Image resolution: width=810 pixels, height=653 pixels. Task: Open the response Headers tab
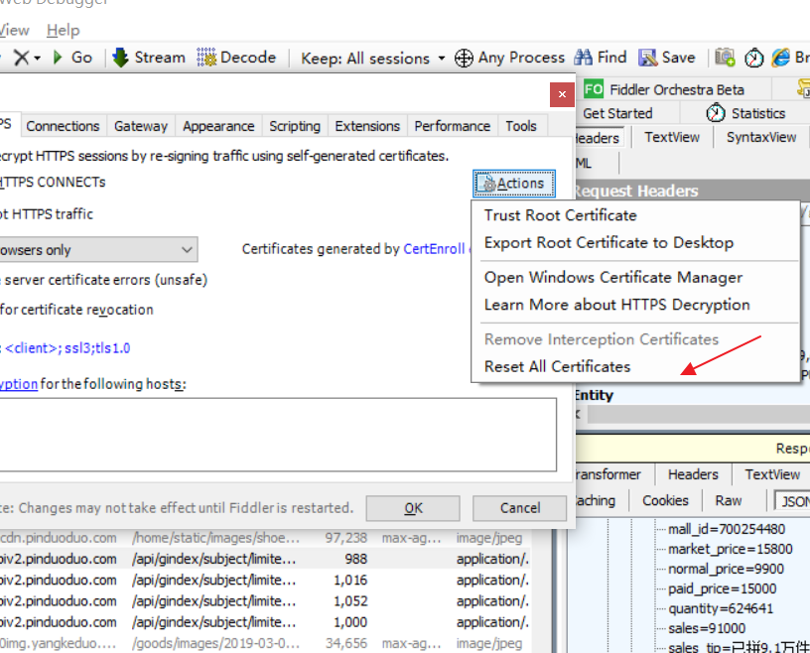coord(693,474)
